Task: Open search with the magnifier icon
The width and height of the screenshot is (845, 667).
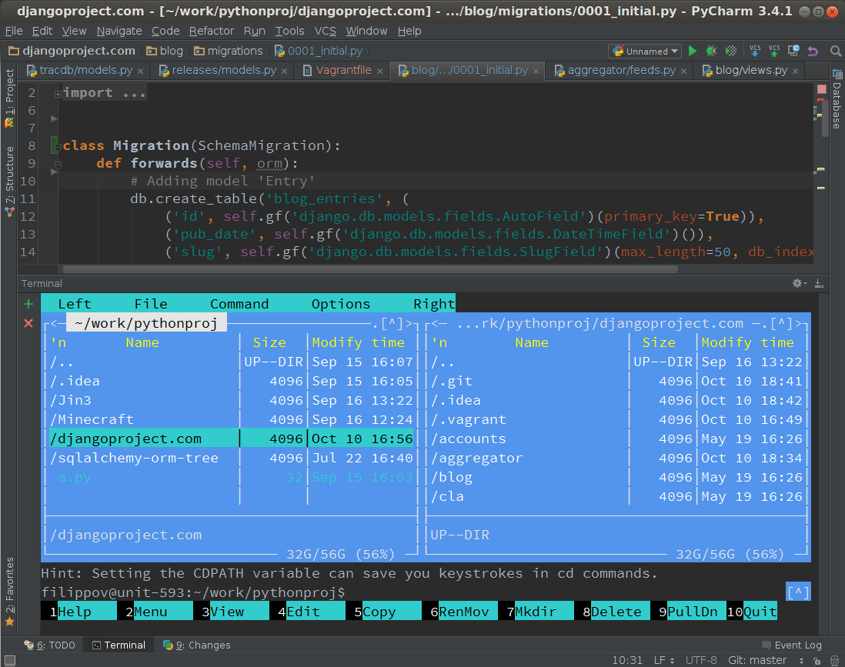Action: 836,51
